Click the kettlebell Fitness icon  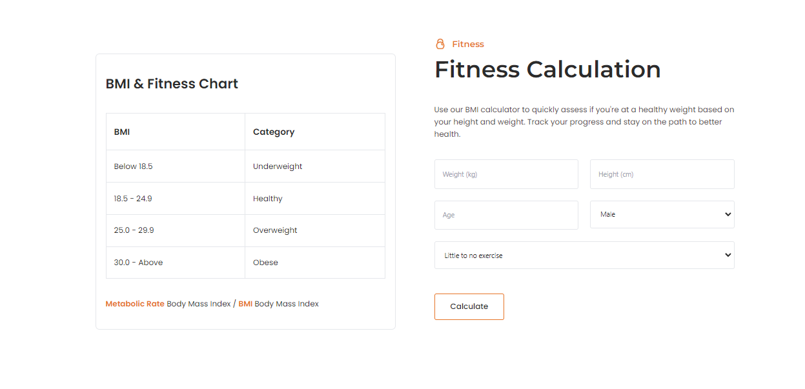click(440, 45)
